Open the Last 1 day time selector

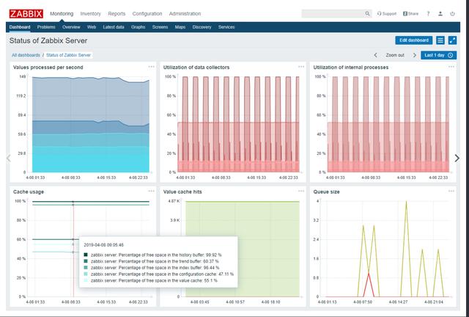(438, 55)
